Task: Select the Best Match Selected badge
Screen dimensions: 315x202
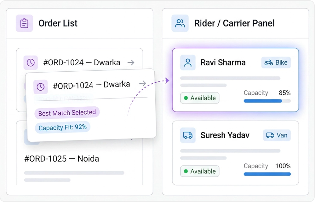Action: (67, 113)
